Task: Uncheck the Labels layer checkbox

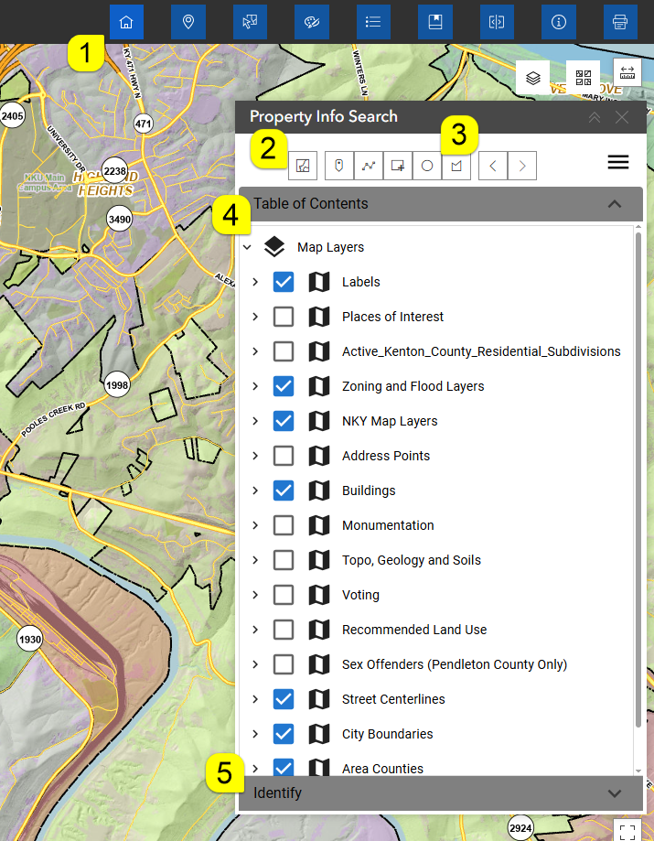Action: coord(284,282)
